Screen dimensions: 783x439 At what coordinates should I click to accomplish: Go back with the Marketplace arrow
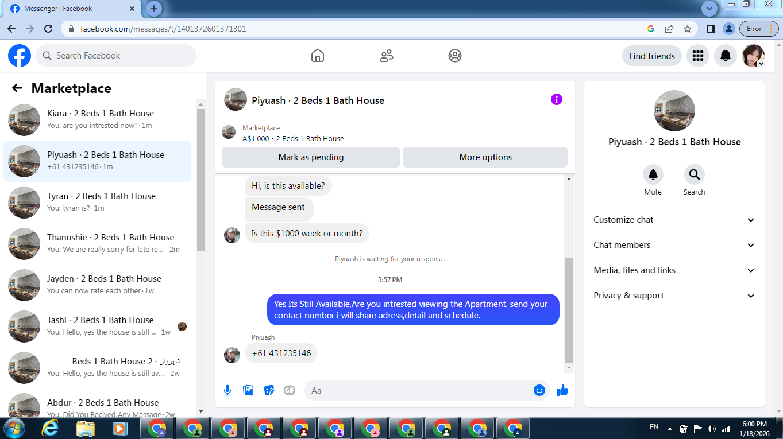(17, 88)
